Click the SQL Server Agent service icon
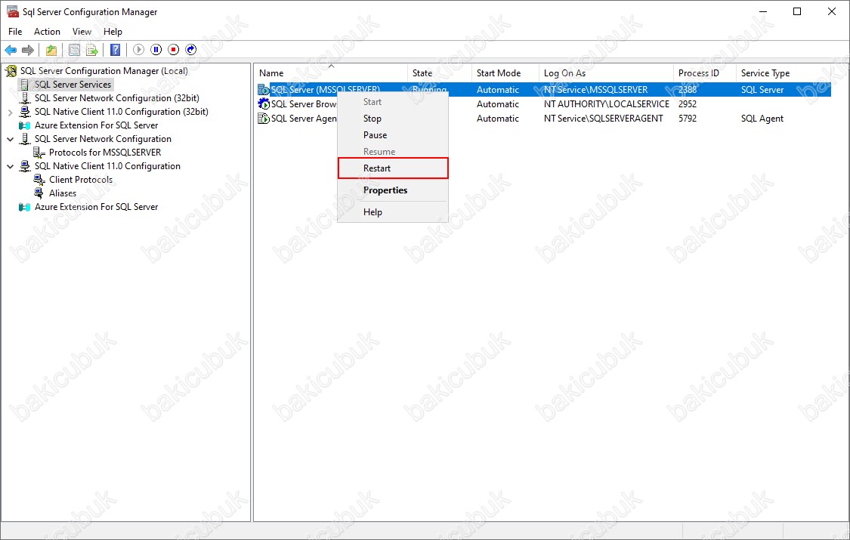 click(264, 119)
